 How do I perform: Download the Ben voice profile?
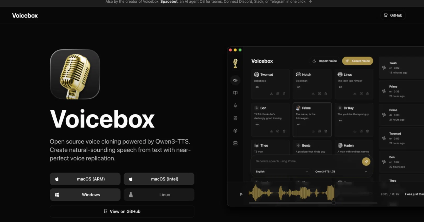(x=271, y=131)
